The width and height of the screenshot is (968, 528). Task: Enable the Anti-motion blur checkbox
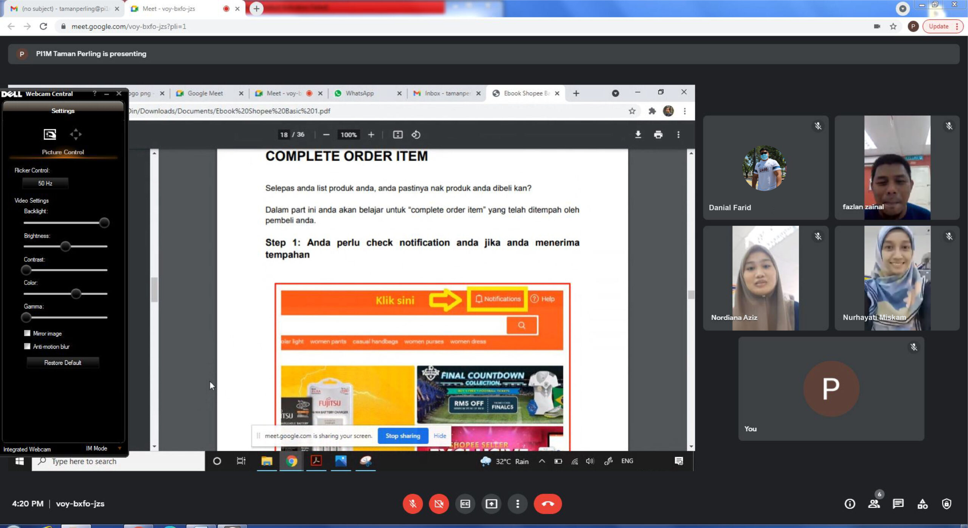point(27,346)
